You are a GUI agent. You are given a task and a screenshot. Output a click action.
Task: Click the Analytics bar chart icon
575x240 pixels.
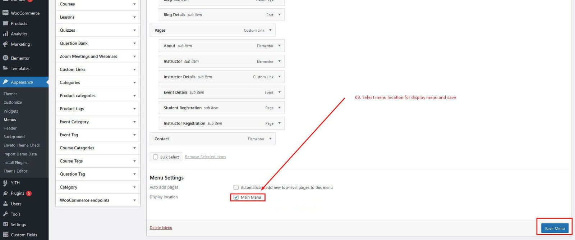(5, 34)
